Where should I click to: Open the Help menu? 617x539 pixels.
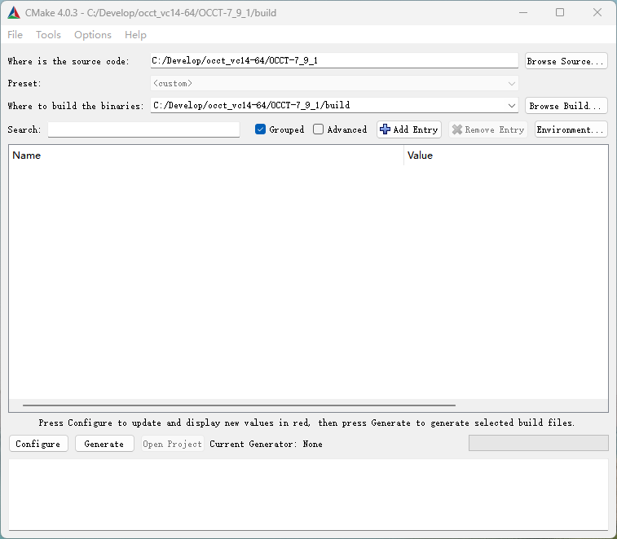[x=135, y=34]
